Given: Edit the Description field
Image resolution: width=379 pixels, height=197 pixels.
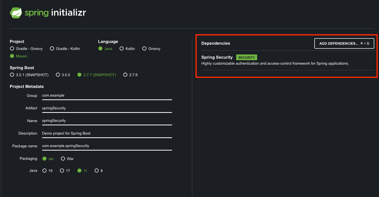Looking at the screenshot, I should point(107,133).
